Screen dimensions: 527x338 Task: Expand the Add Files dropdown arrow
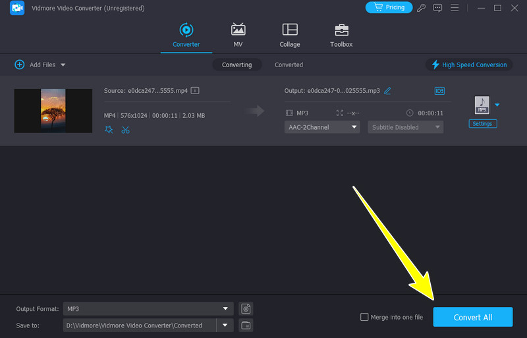(63, 65)
